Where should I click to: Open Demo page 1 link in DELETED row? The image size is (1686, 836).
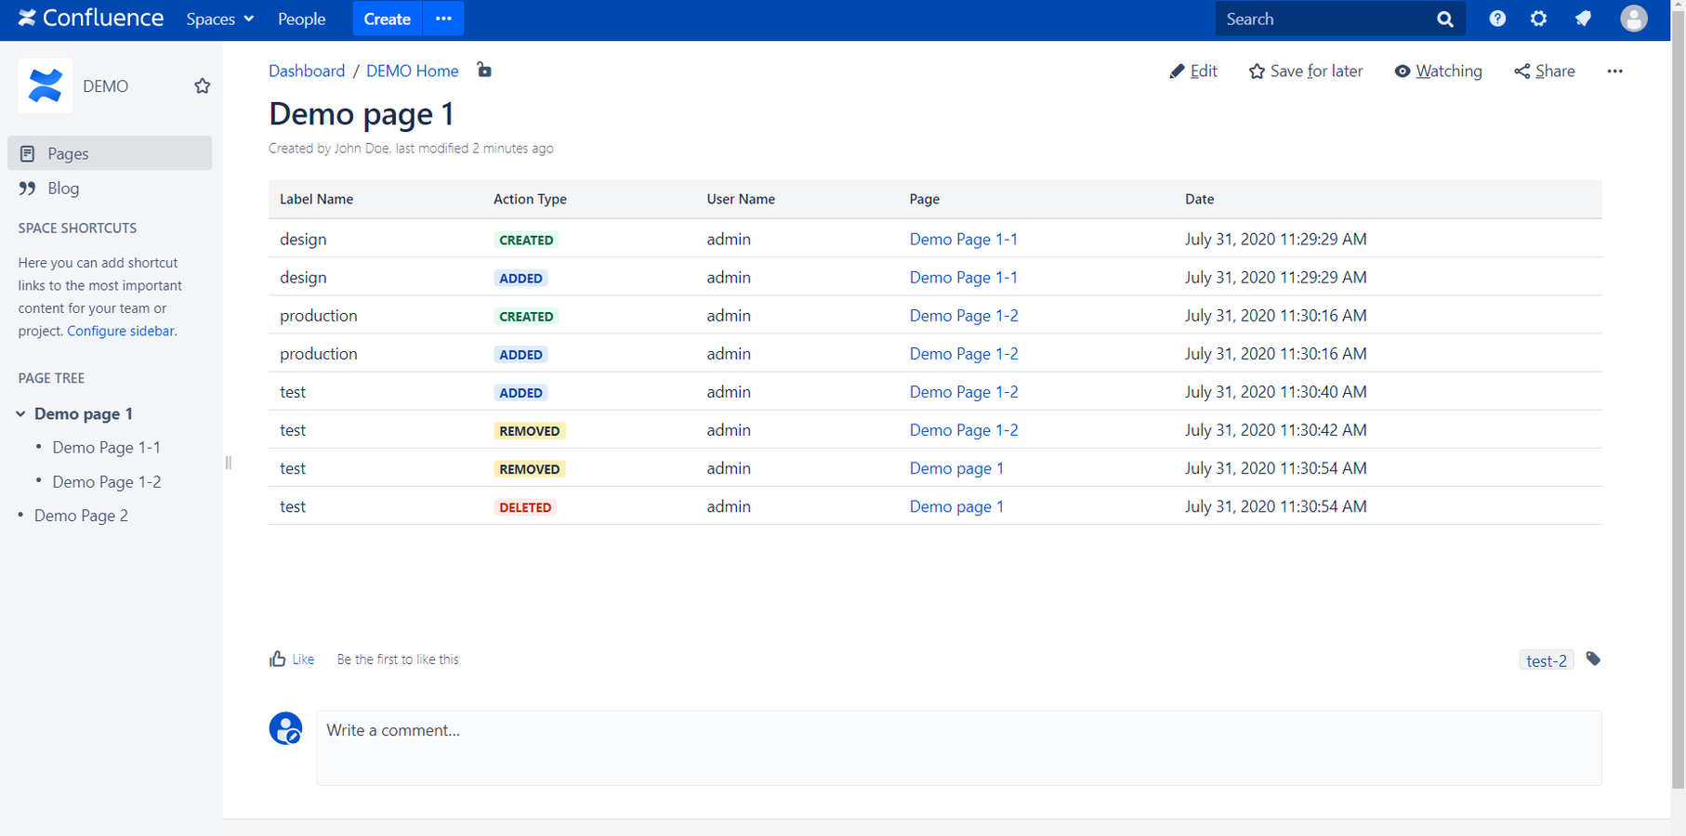956,506
